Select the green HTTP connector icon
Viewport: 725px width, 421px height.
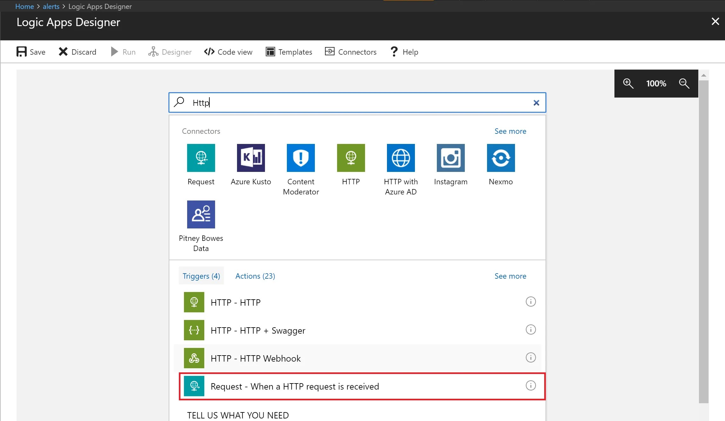click(x=351, y=158)
